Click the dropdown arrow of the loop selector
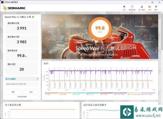This screenshot has height=119, width=163. (x=38, y=79)
